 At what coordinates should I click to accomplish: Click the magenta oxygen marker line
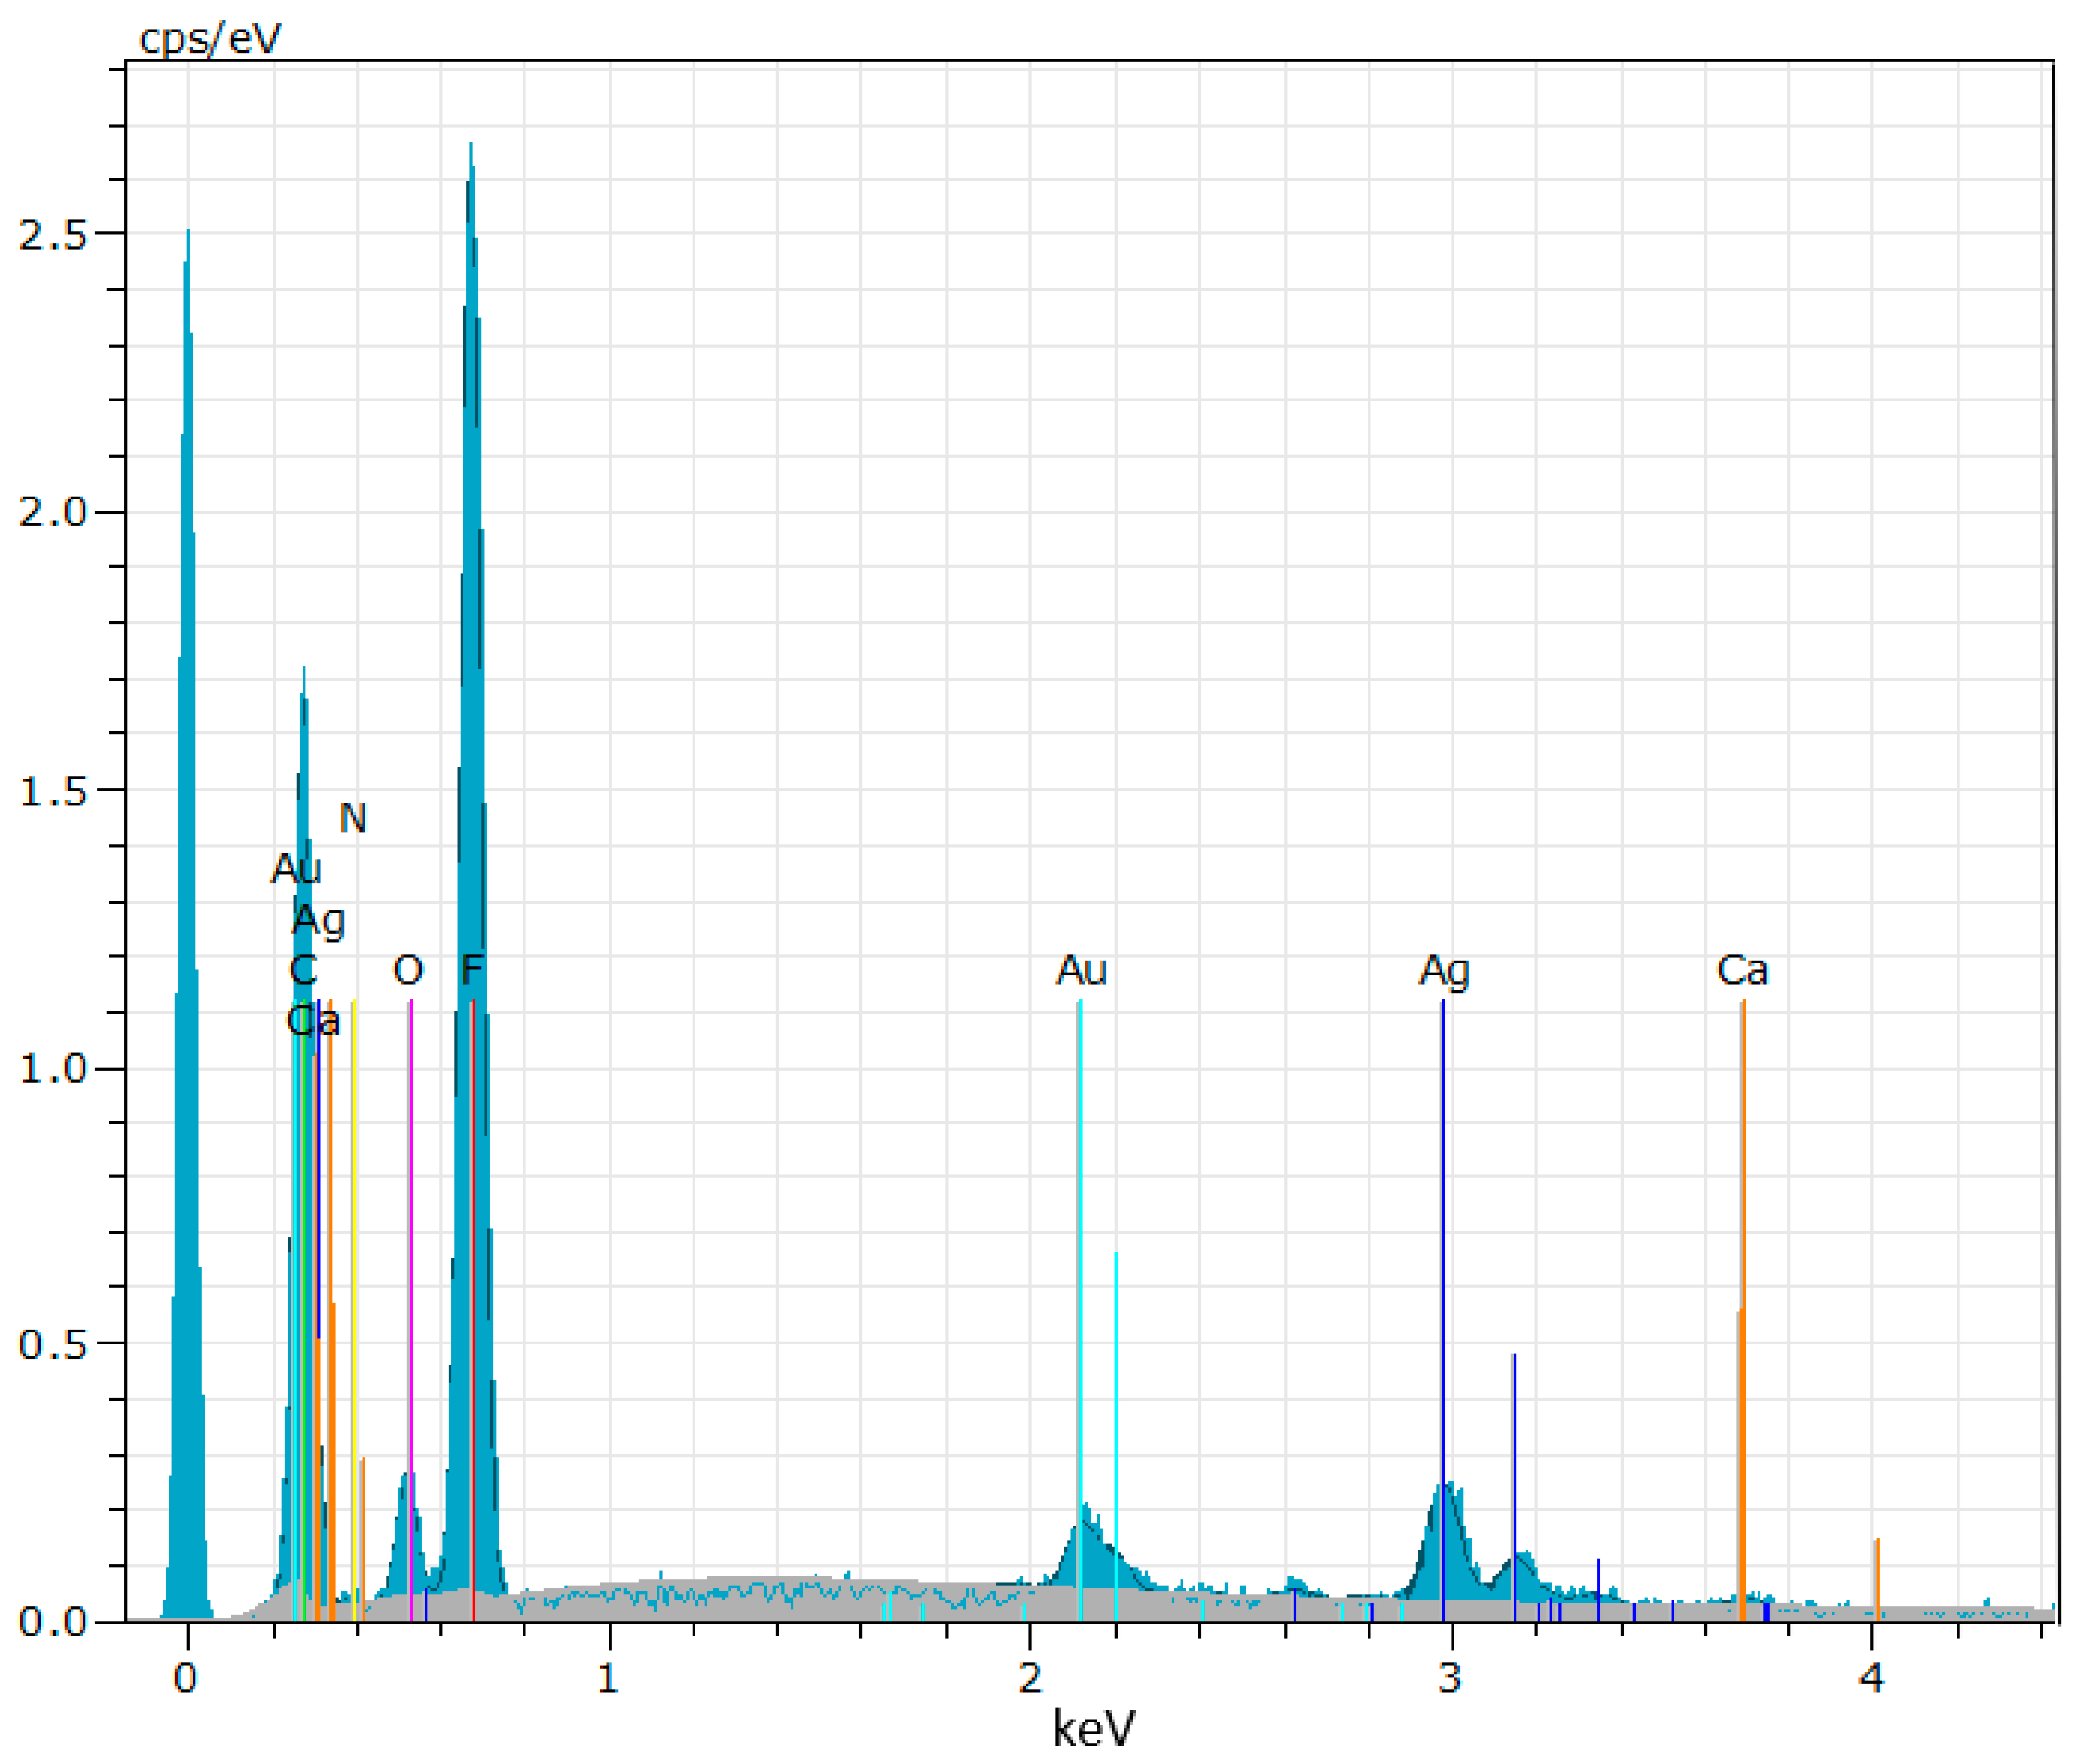click(x=411, y=1250)
